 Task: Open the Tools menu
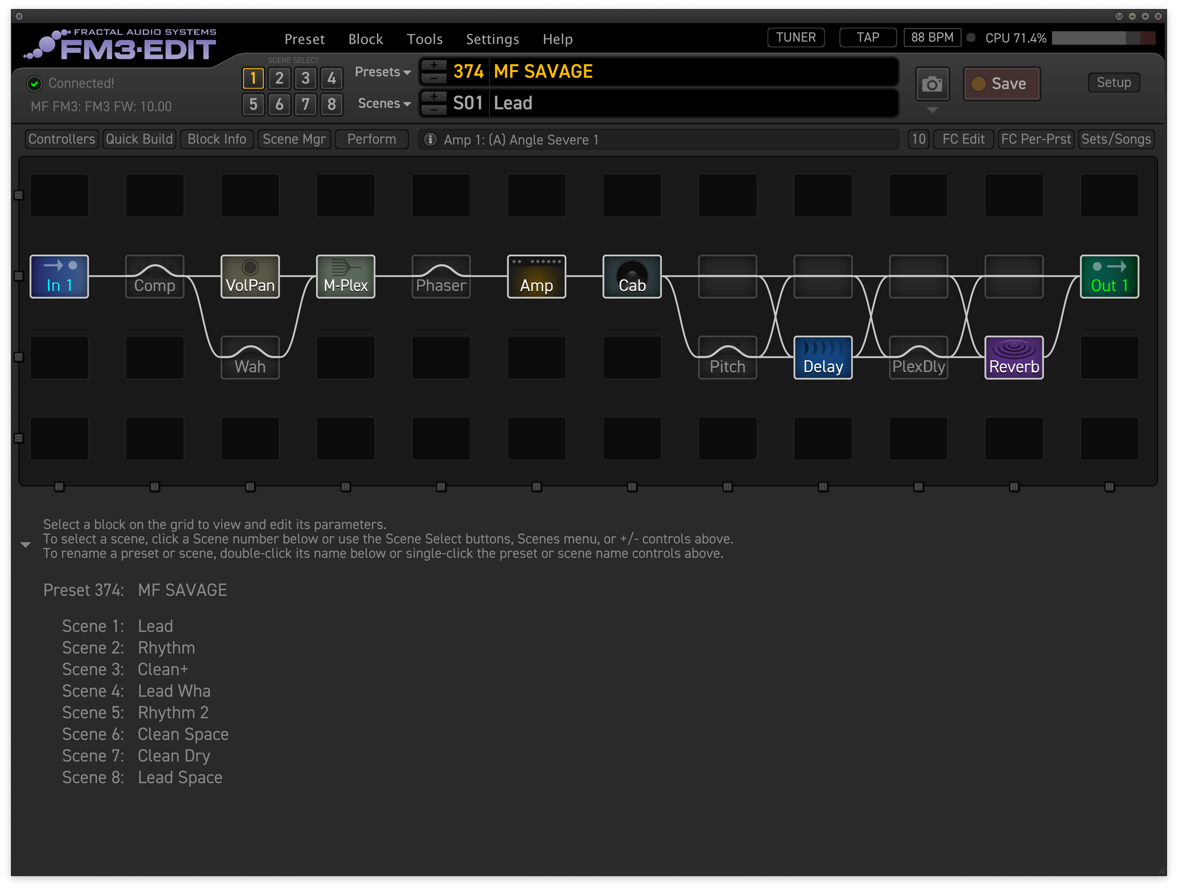tap(424, 39)
